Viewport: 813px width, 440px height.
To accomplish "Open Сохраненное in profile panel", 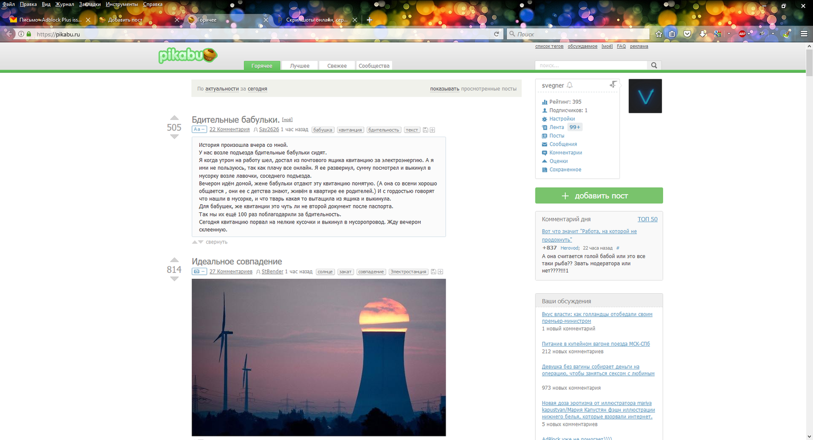I will [x=565, y=170].
